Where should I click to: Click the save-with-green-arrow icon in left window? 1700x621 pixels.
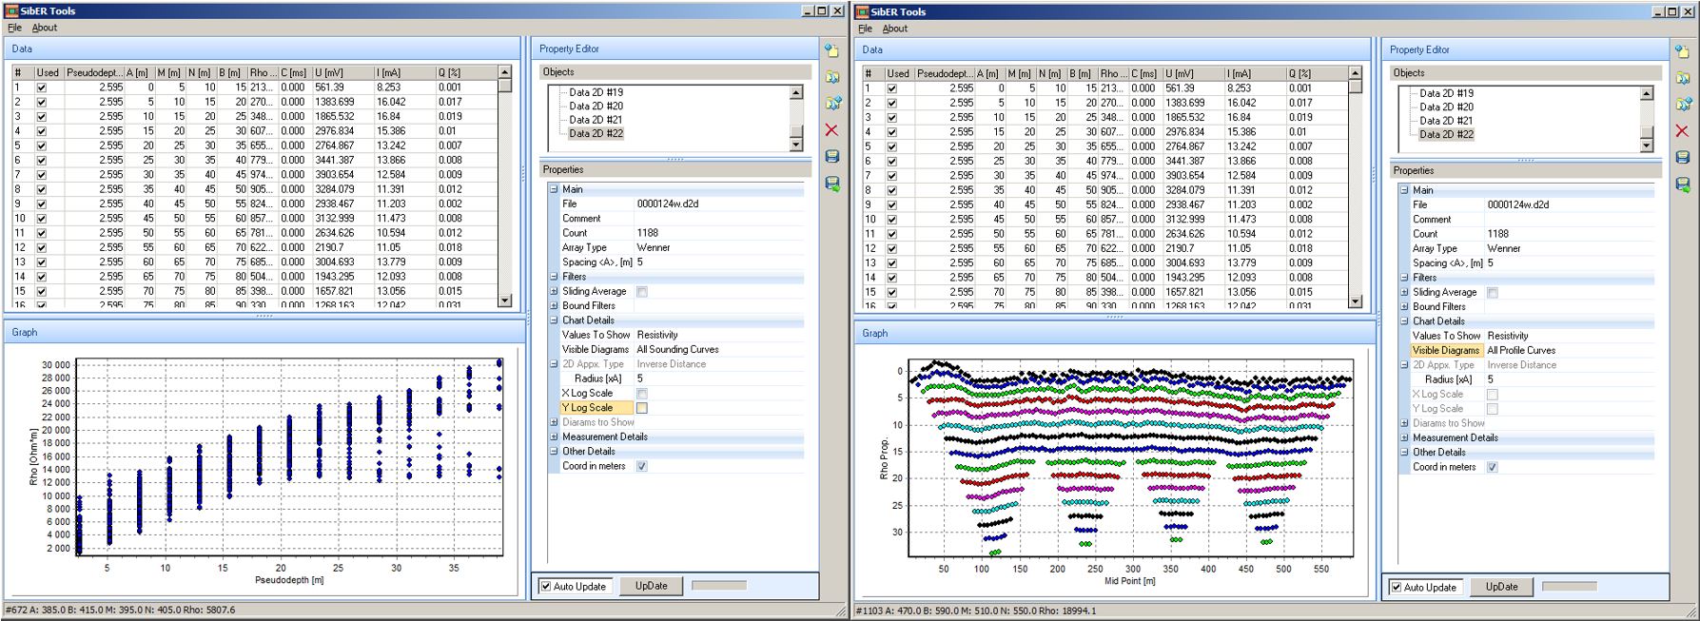pyautogui.click(x=832, y=184)
